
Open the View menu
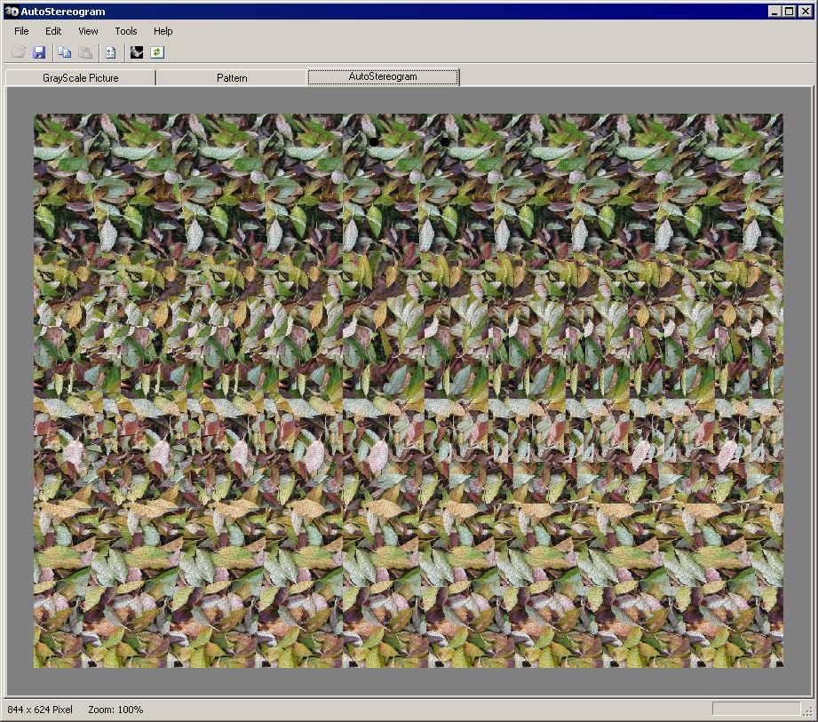point(88,31)
